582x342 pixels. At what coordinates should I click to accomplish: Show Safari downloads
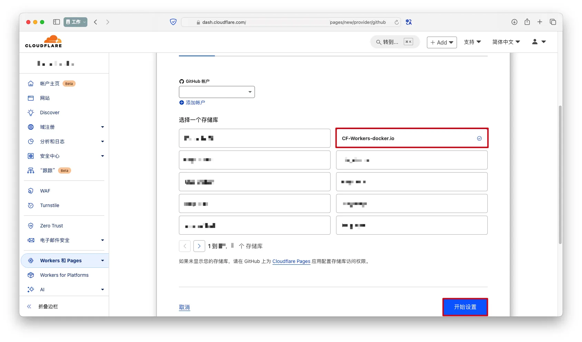tap(514, 22)
